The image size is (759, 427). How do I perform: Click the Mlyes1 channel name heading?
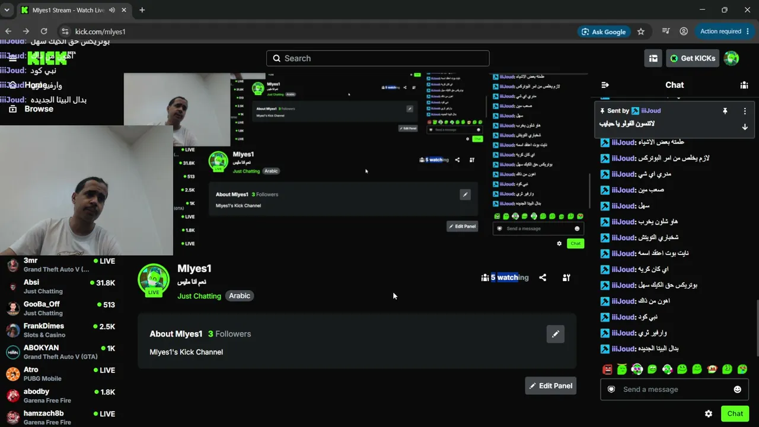click(194, 269)
